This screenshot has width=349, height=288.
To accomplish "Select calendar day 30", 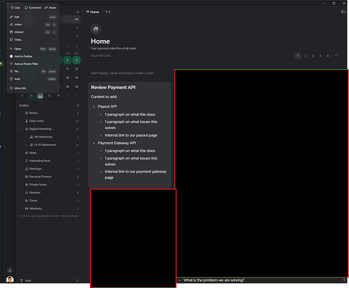I will 50,96.
